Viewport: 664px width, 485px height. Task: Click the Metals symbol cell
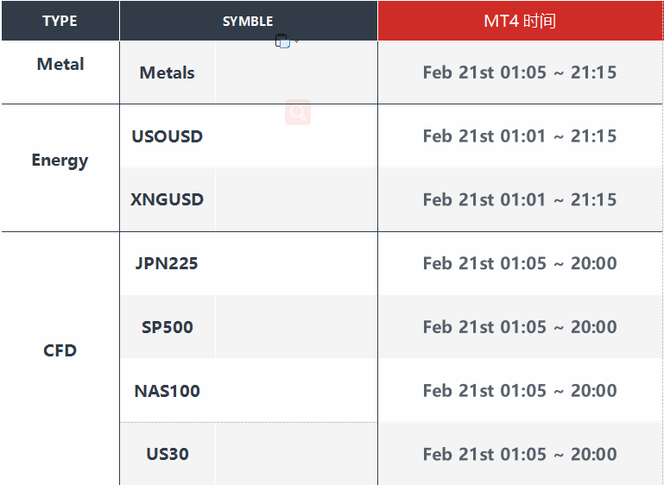click(168, 72)
